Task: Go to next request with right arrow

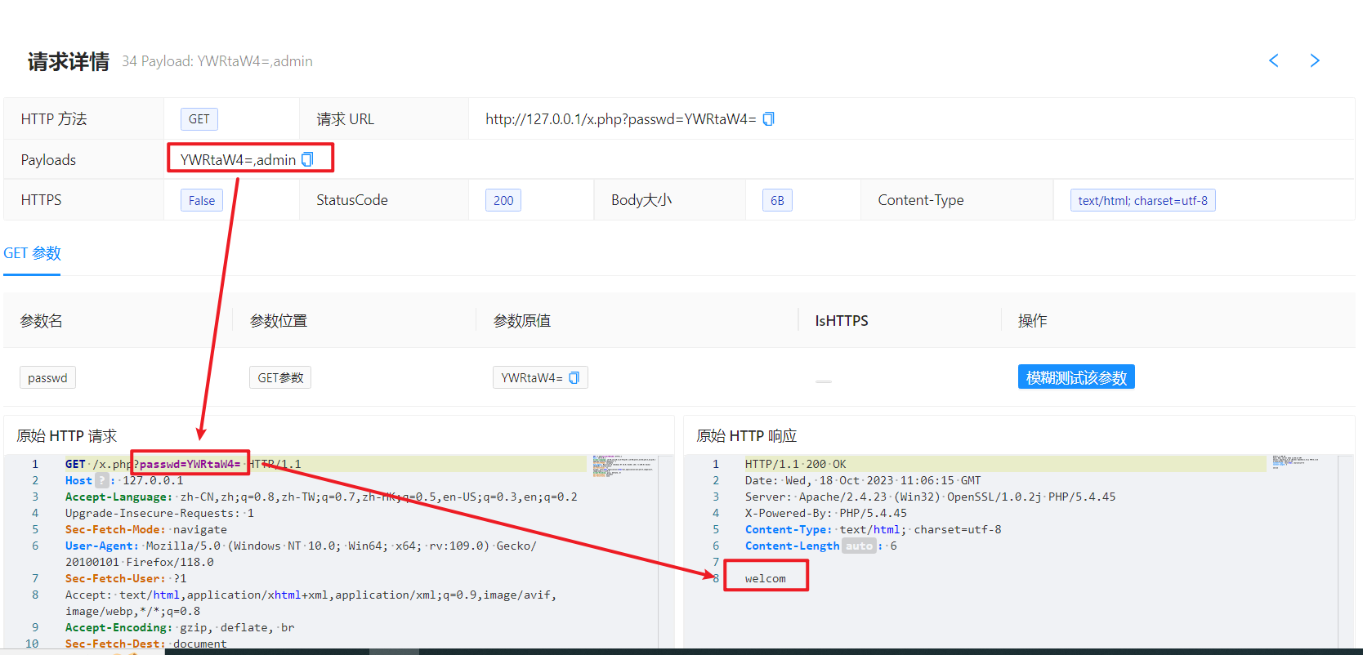Action: point(1315,60)
